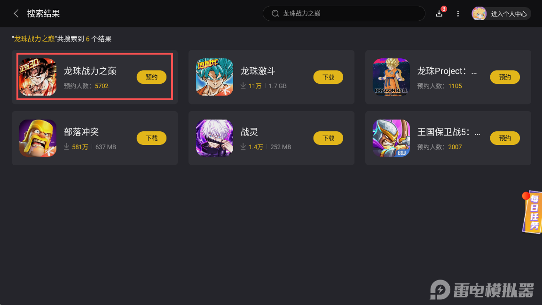Click 下载 button for 龙珠激斗
Viewport: 542px width, 305px height.
(328, 77)
